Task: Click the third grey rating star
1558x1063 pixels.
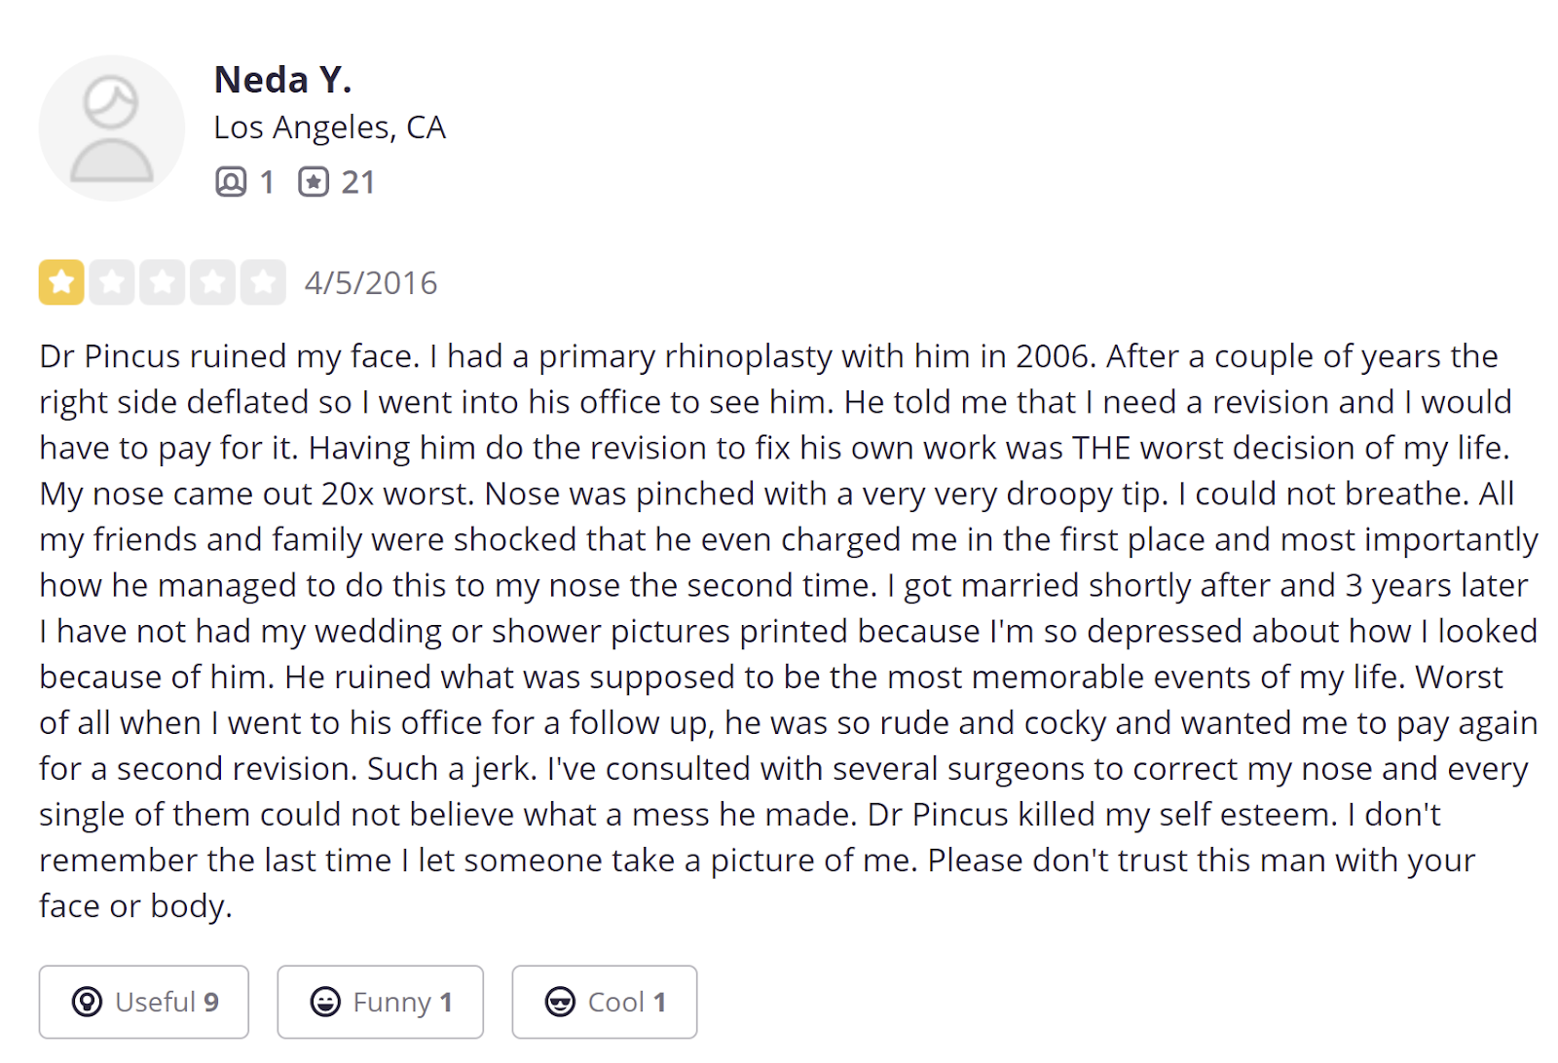Action: 163,282
